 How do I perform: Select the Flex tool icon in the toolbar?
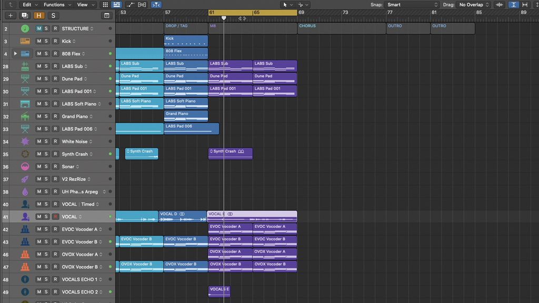tap(156, 4)
